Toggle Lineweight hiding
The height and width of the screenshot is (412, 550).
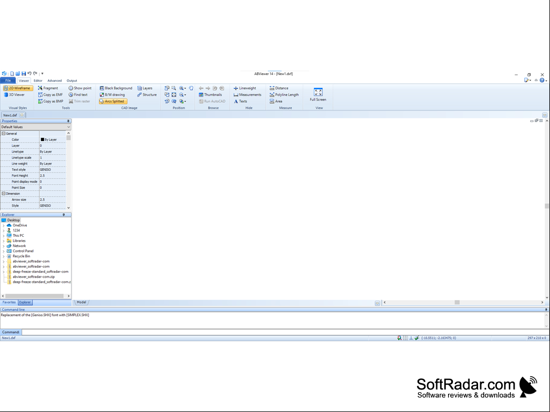point(245,88)
